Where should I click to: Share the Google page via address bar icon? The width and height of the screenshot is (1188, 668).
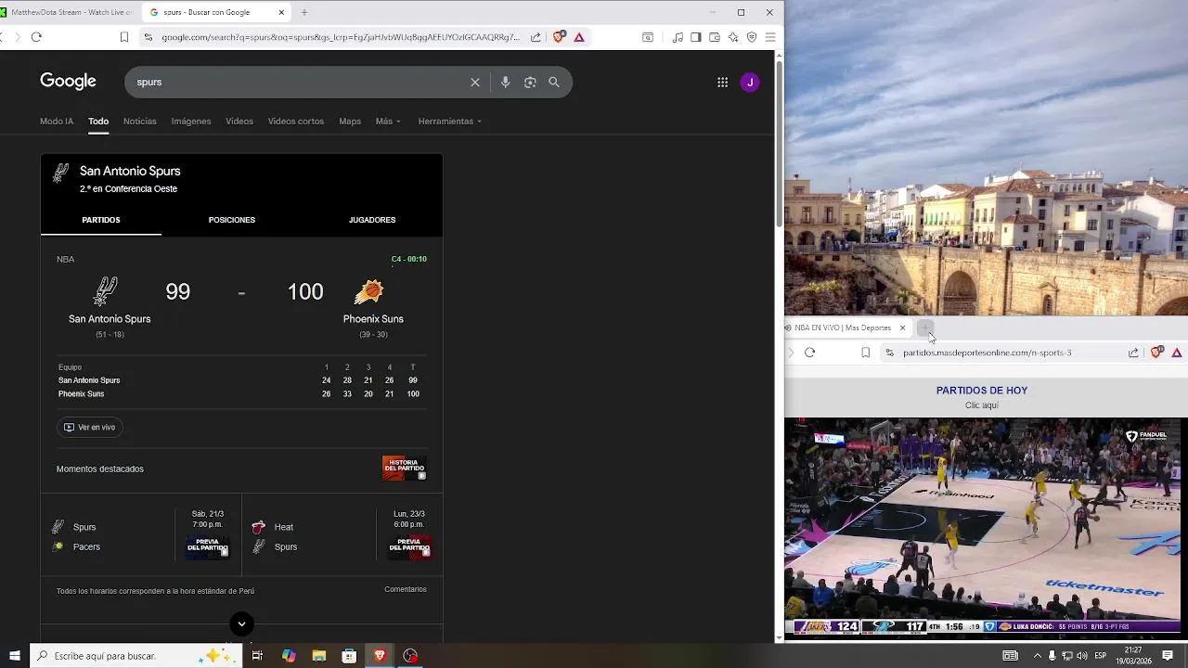coord(536,37)
